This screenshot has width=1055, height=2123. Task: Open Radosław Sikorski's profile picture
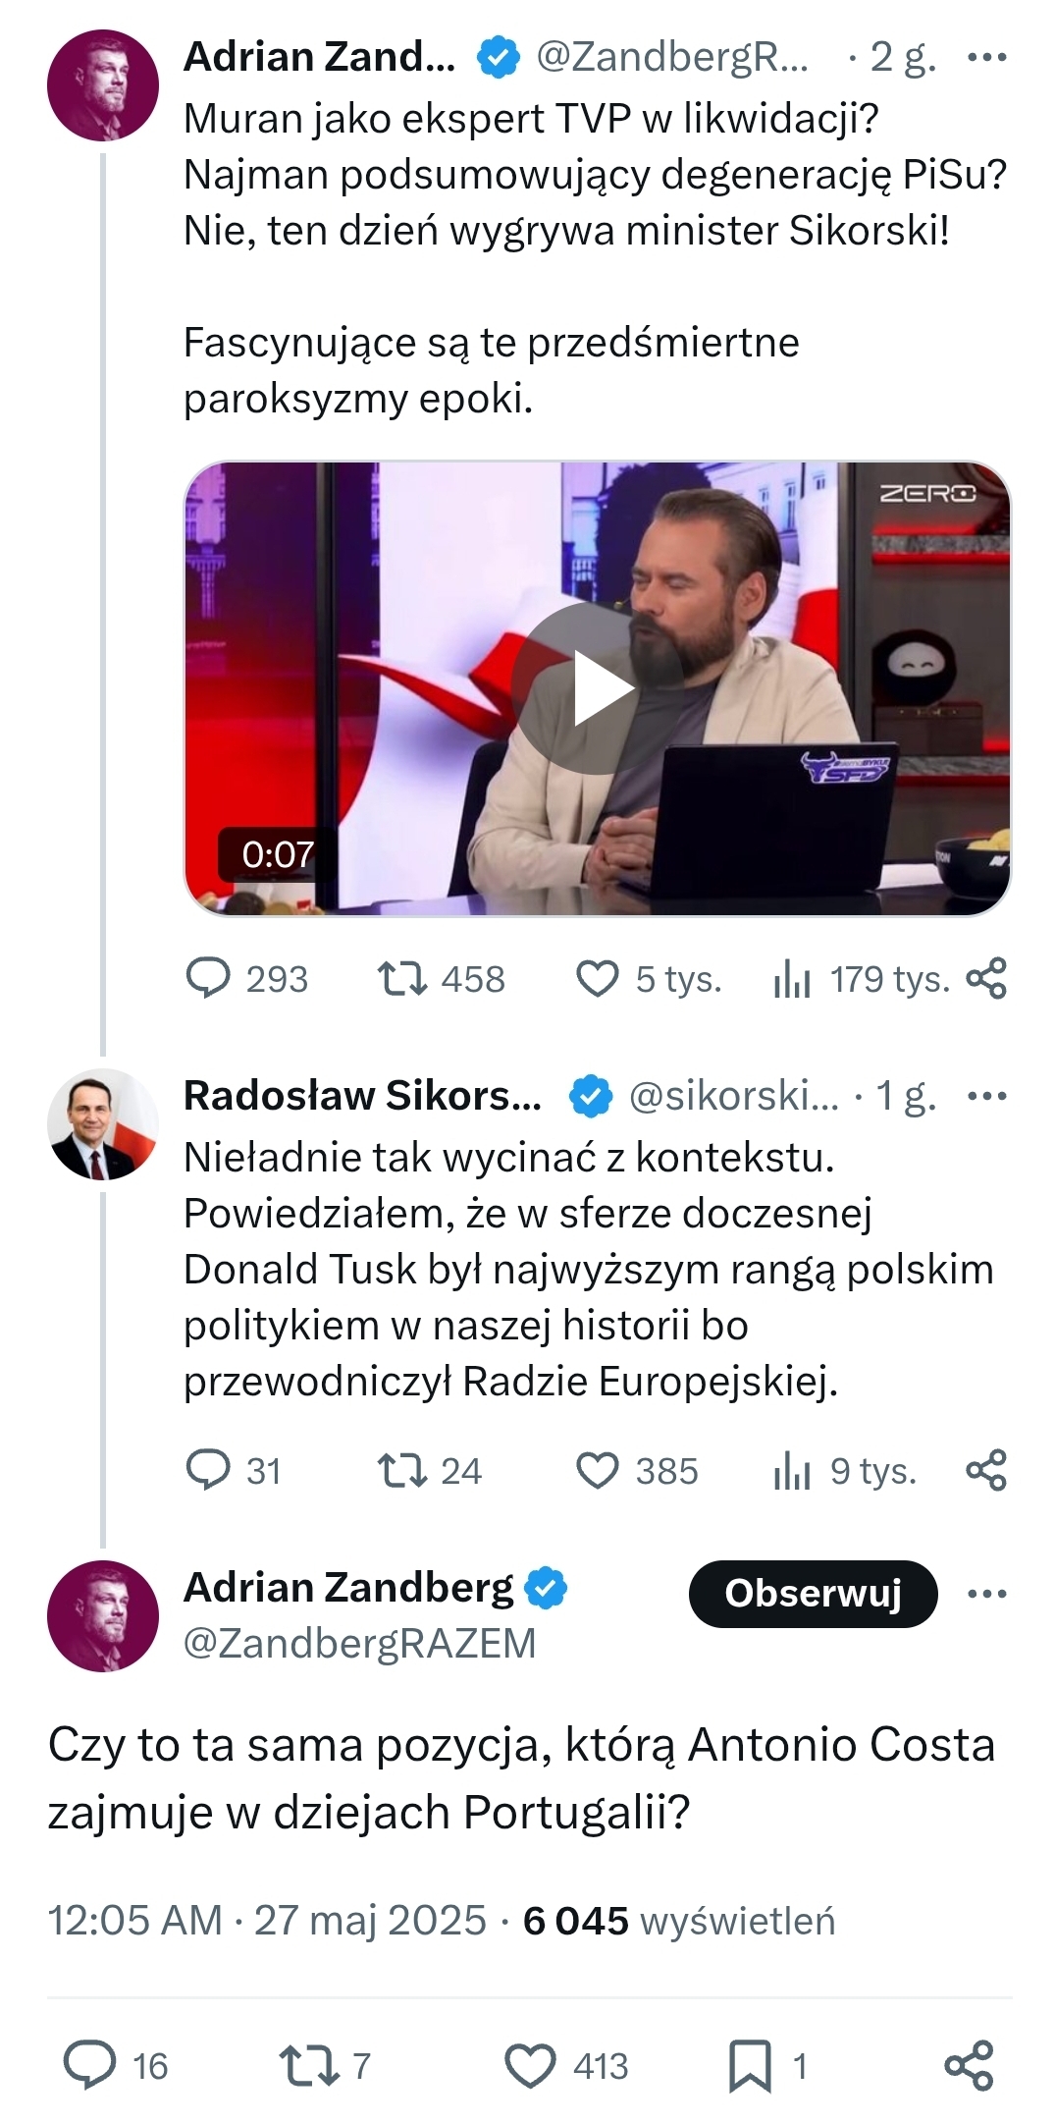(x=103, y=1124)
